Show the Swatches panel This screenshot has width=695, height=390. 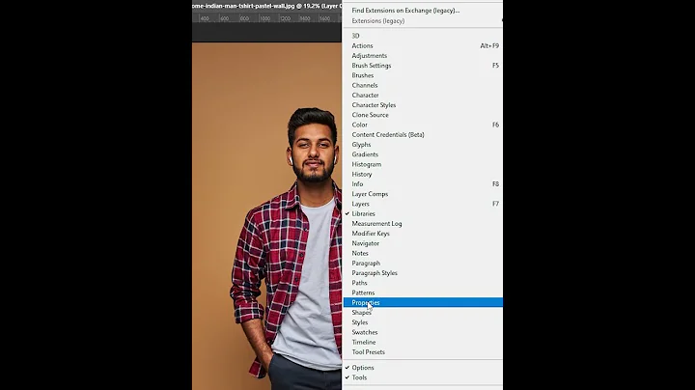(x=423, y=332)
